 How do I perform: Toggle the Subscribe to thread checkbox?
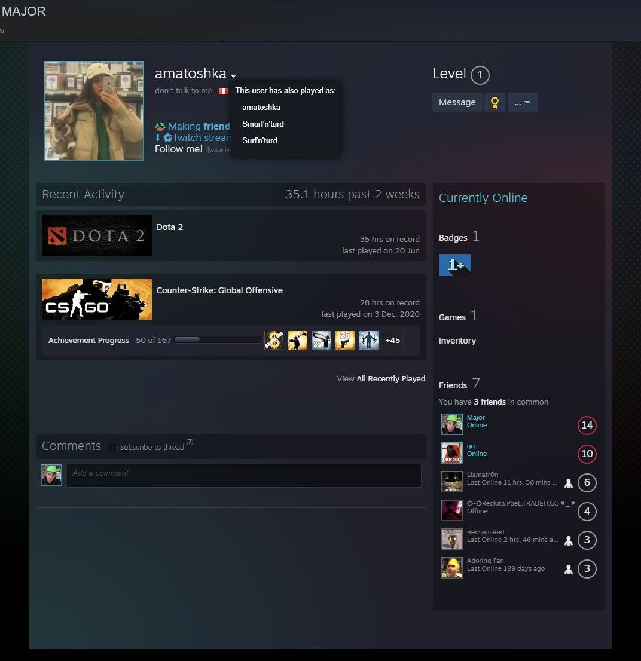pos(113,448)
